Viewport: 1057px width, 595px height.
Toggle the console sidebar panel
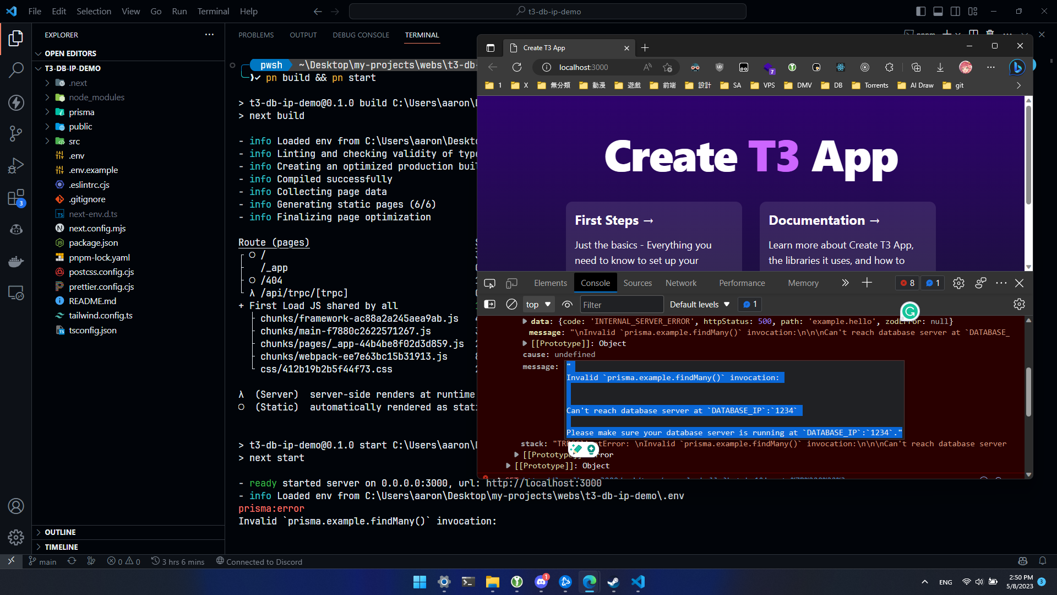489,304
